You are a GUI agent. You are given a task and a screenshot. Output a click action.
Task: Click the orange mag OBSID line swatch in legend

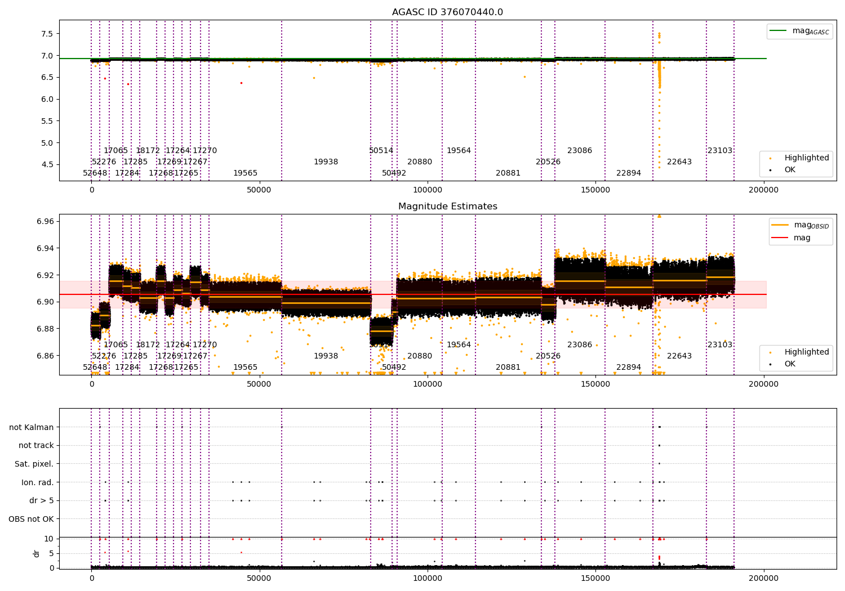pyautogui.click(x=780, y=225)
